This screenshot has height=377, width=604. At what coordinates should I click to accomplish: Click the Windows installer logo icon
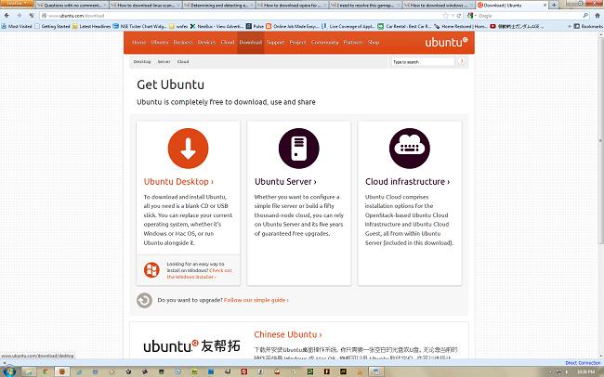point(151,270)
